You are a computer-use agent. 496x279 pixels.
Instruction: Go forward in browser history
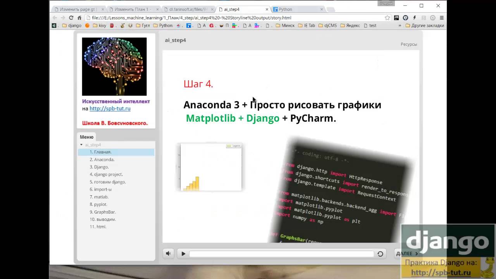pos(63,18)
